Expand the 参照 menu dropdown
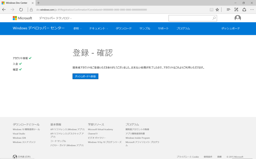The image size is (256, 159). pos(77,28)
